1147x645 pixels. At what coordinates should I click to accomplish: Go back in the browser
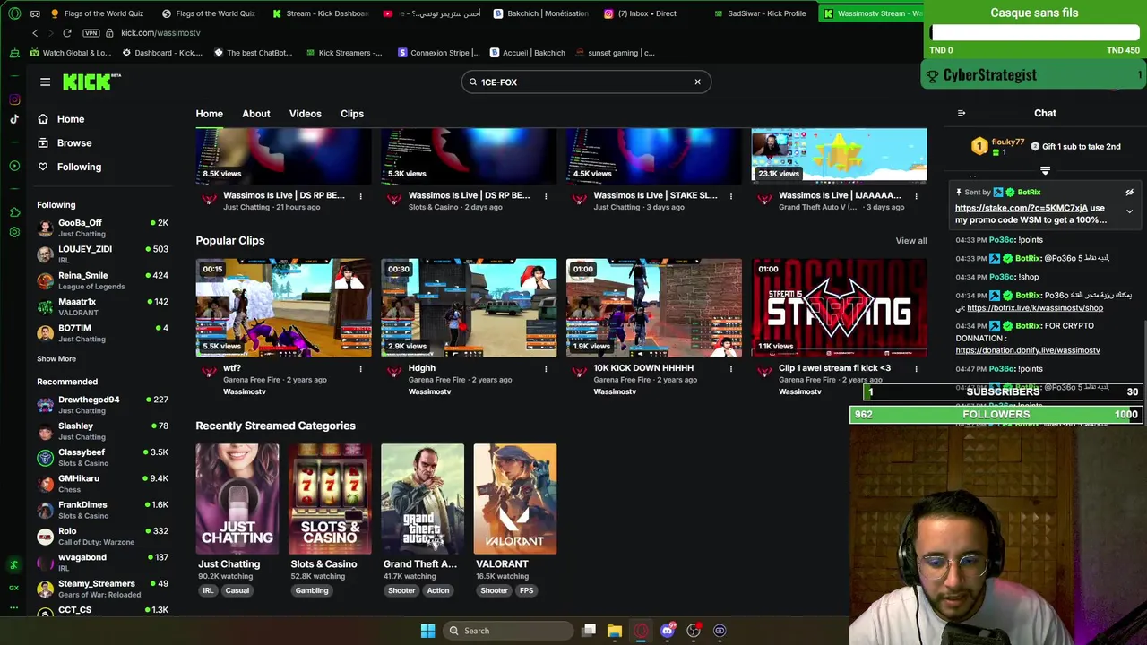(x=35, y=33)
